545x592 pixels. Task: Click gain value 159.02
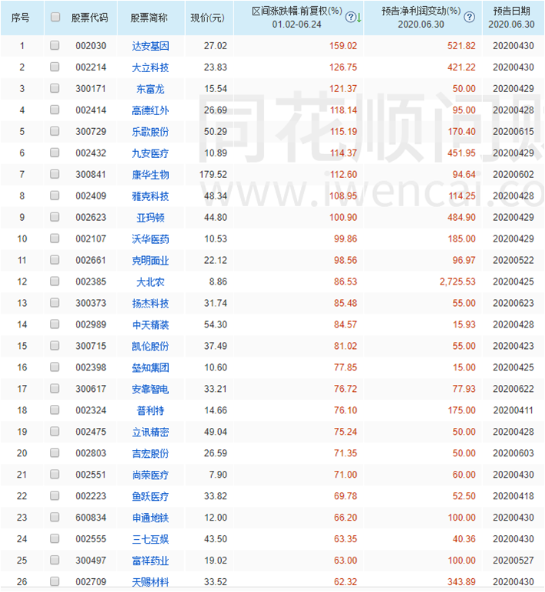(x=343, y=46)
